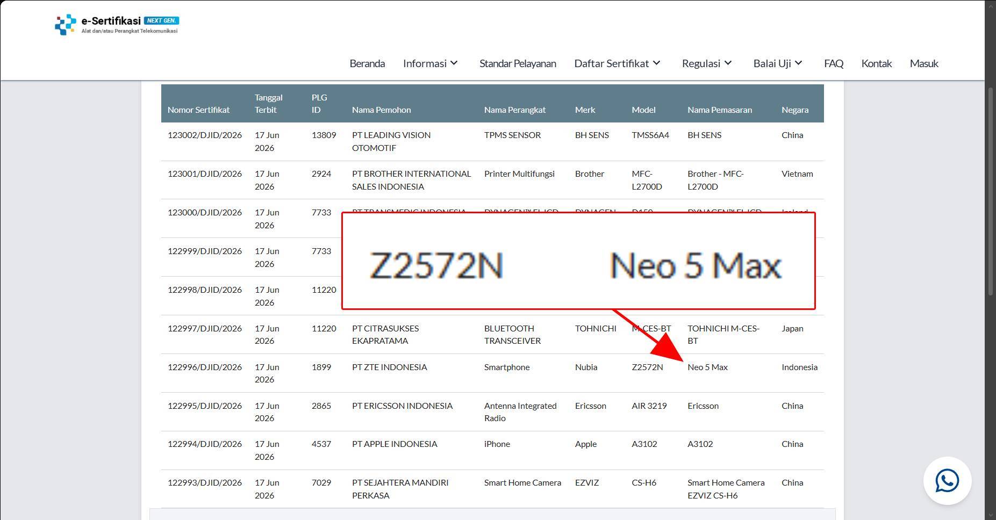The width and height of the screenshot is (996, 520).
Task: Click TOHNICHI brand cell
Action: (x=596, y=328)
